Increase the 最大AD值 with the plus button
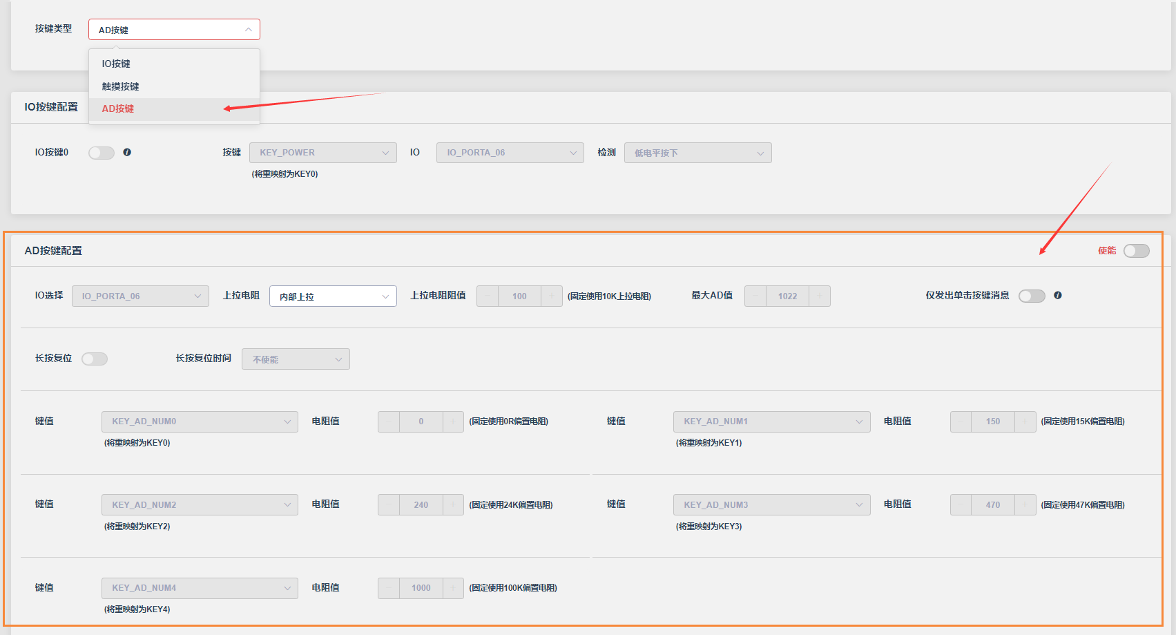The height and width of the screenshot is (635, 1176). pyautogui.click(x=820, y=296)
